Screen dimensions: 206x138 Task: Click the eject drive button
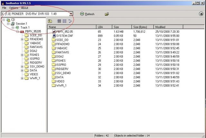pyautogui.click(x=201, y=14)
